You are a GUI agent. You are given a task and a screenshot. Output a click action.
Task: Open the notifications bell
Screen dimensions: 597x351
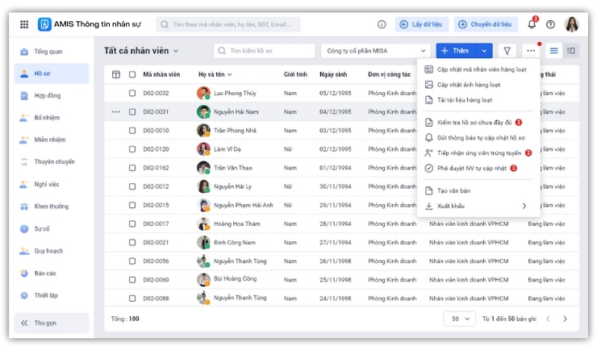532,24
